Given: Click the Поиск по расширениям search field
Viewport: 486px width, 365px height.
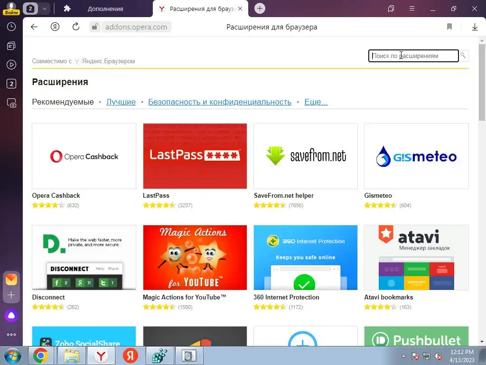Looking at the screenshot, I should click(413, 56).
